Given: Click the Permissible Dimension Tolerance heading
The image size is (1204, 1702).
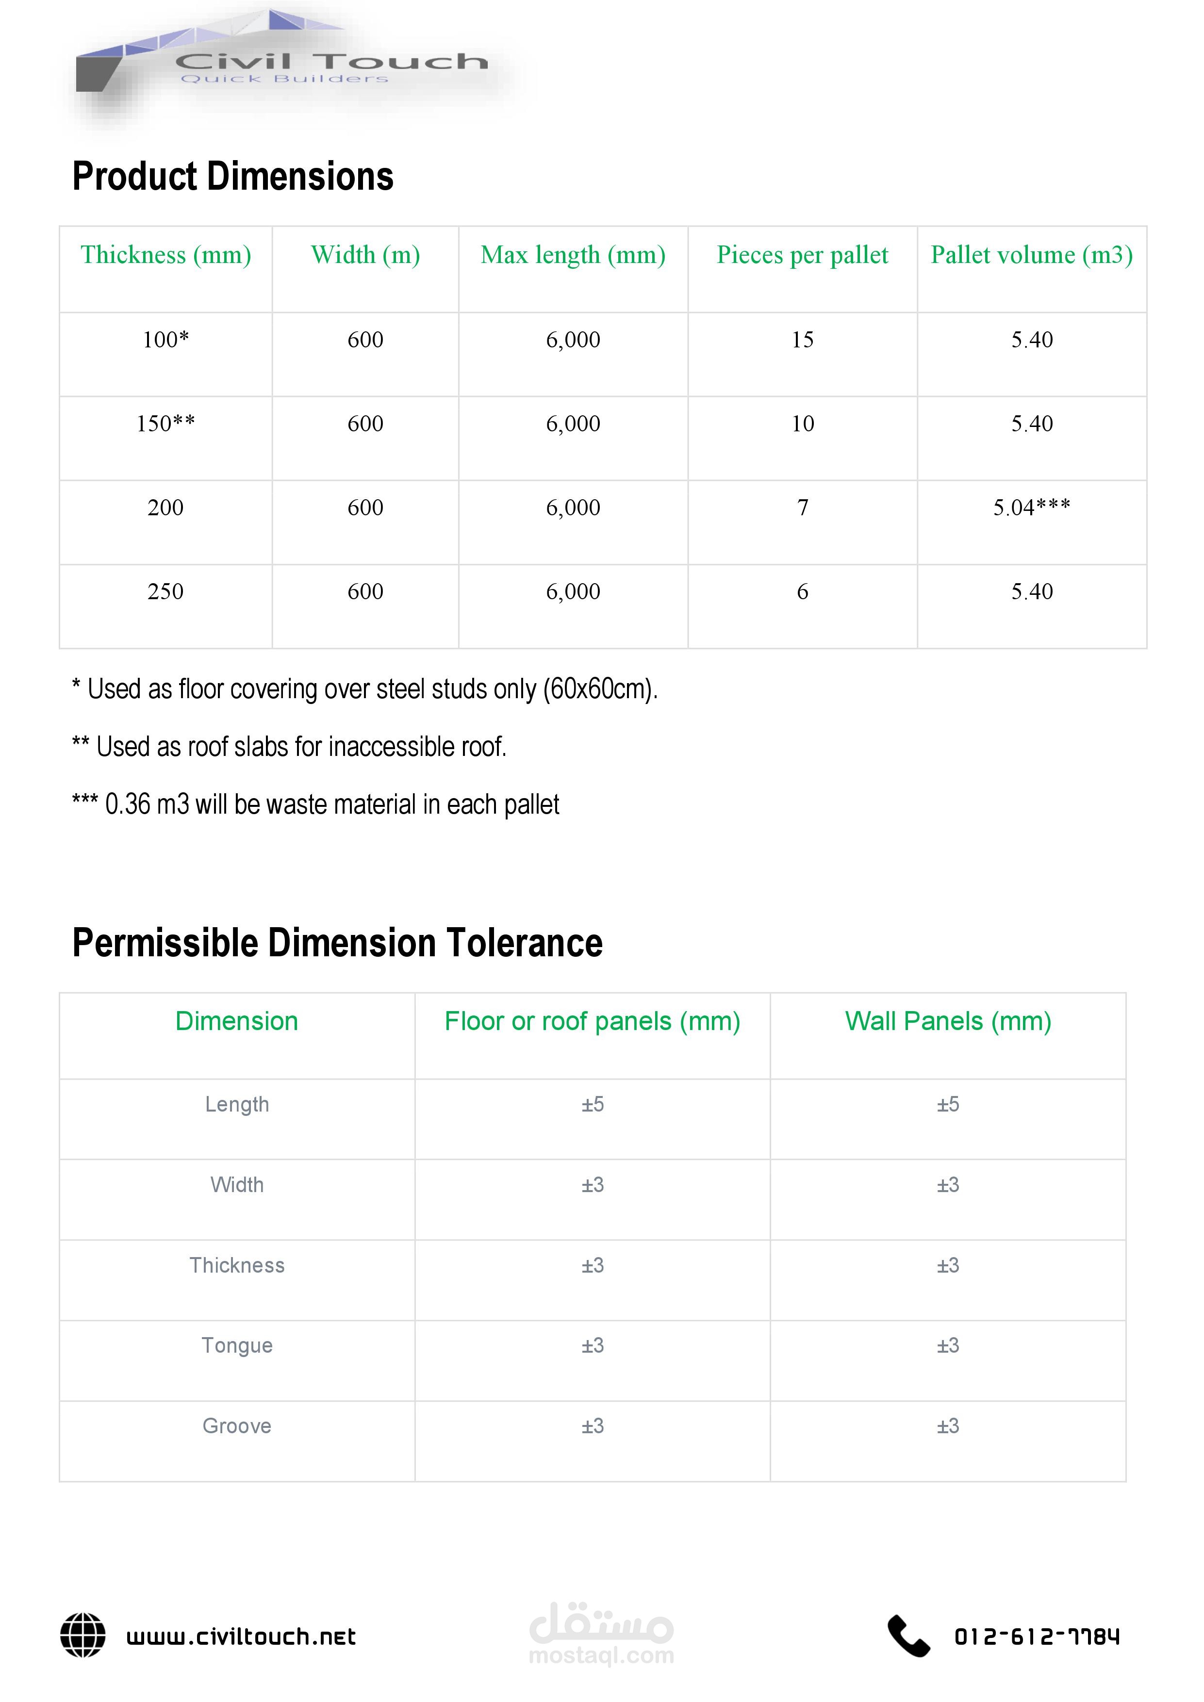Looking at the screenshot, I should (337, 943).
